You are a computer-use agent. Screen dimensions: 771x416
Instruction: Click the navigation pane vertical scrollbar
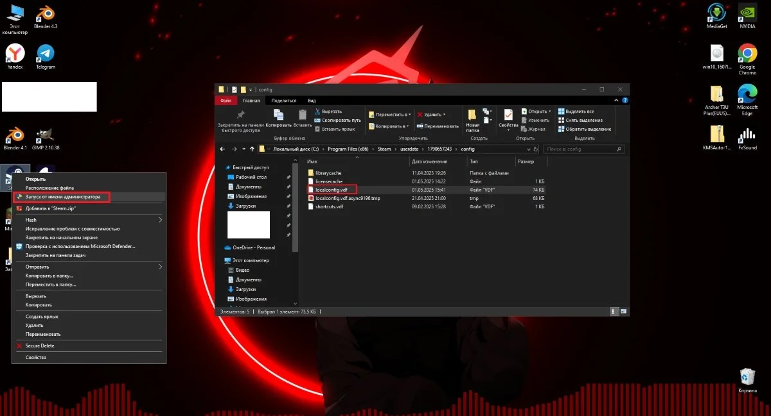(x=296, y=207)
